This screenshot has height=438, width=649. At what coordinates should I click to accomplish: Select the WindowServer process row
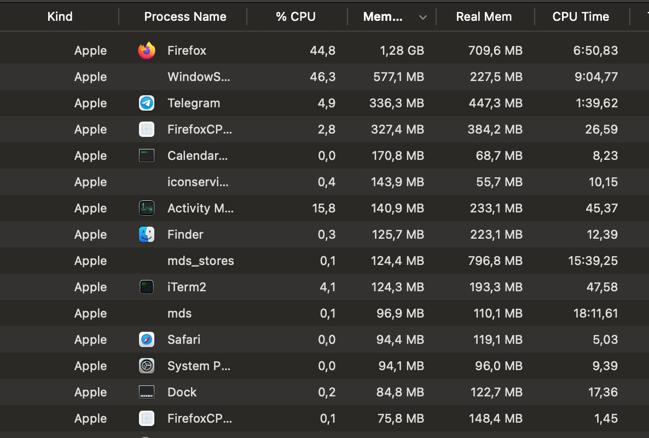click(199, 77)
